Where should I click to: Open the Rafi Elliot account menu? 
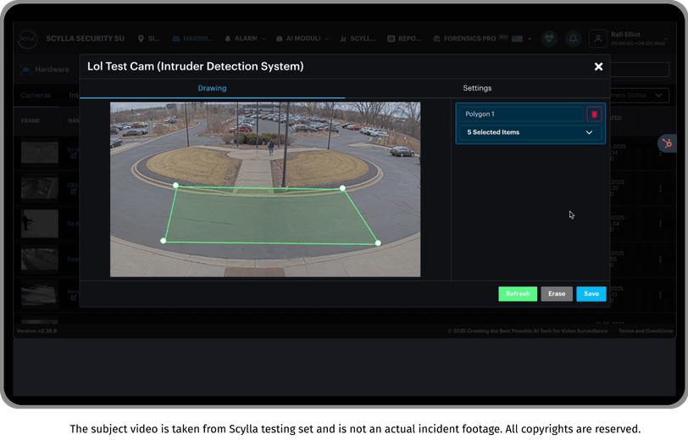point(638,39)
